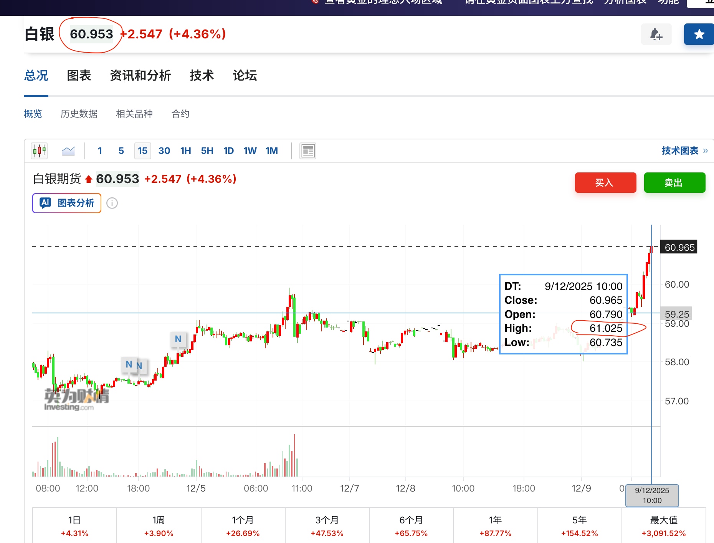Open the 历史数据 section

[x=79, y=114]
